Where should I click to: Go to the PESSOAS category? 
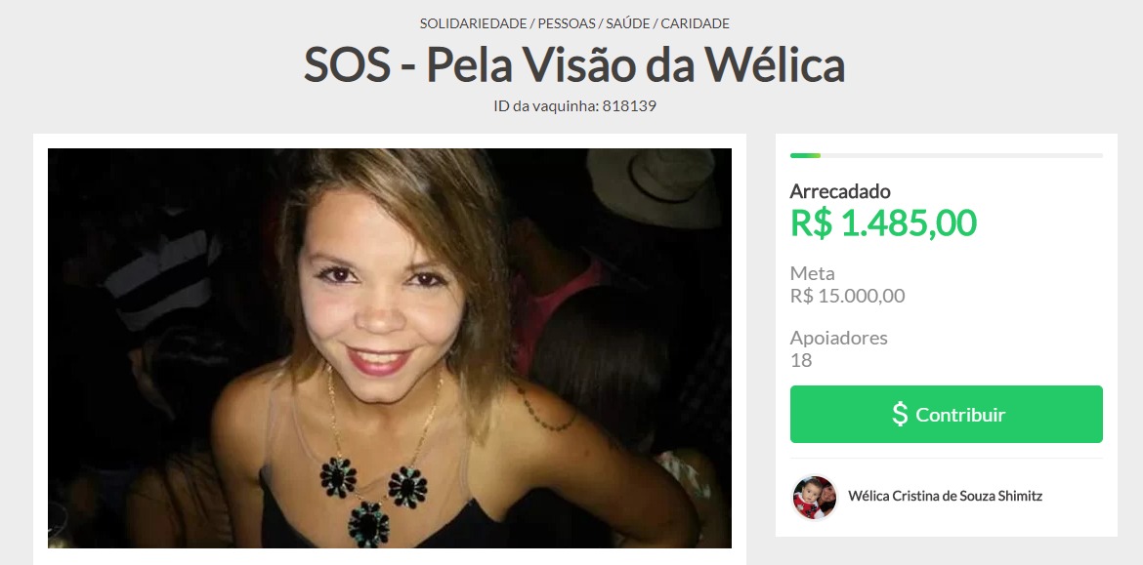pos(567,23)
